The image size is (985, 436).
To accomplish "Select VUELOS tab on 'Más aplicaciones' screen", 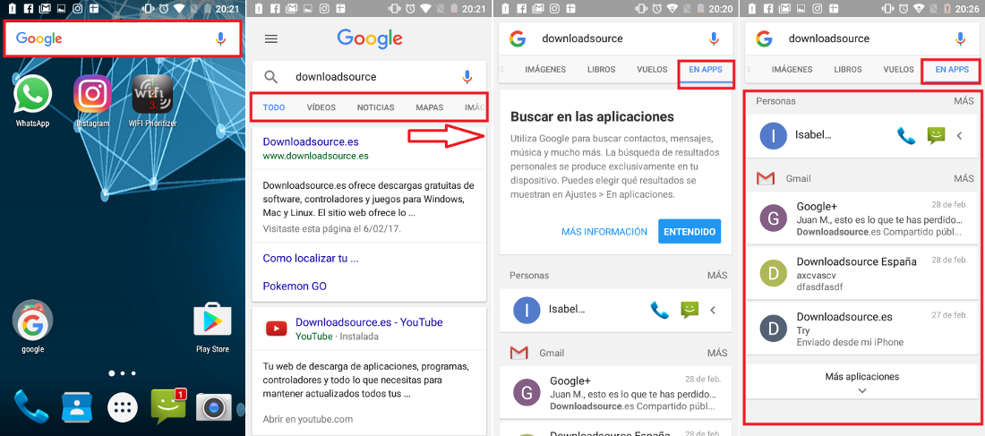I will (899, 70).
